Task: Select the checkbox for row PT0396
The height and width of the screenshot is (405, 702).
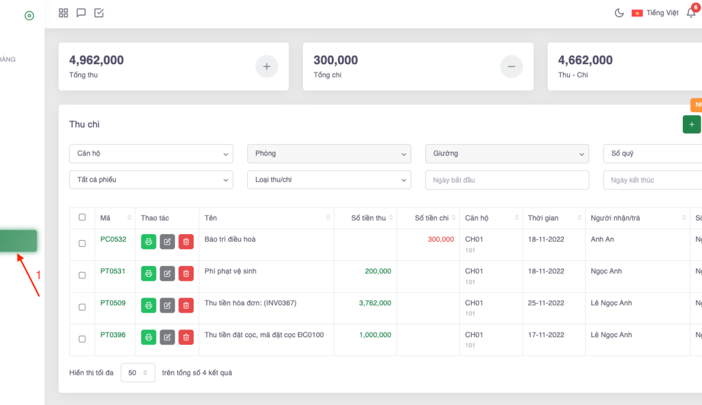Action: (x=82, y=339)
